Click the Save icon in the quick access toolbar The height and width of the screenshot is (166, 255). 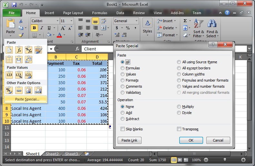coord(14,5)
